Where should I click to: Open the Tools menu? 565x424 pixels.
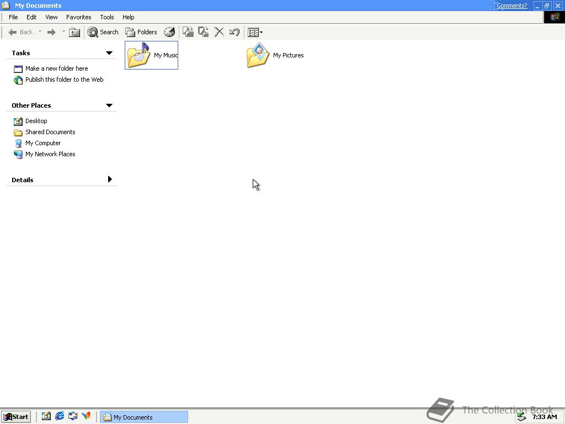[106, 17]
